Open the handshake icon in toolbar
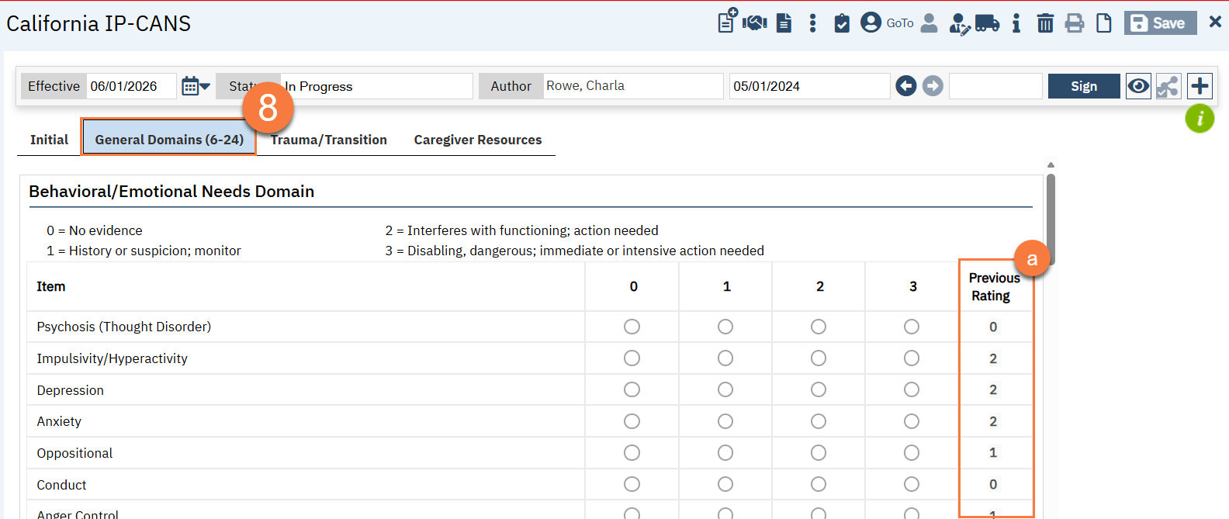The width and height of the screenshot is (1229, 519). pos(754,22)
